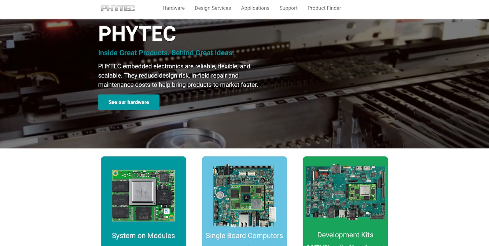
Task: Click the PHYTEC logo in the header
Action: point(118,8)
